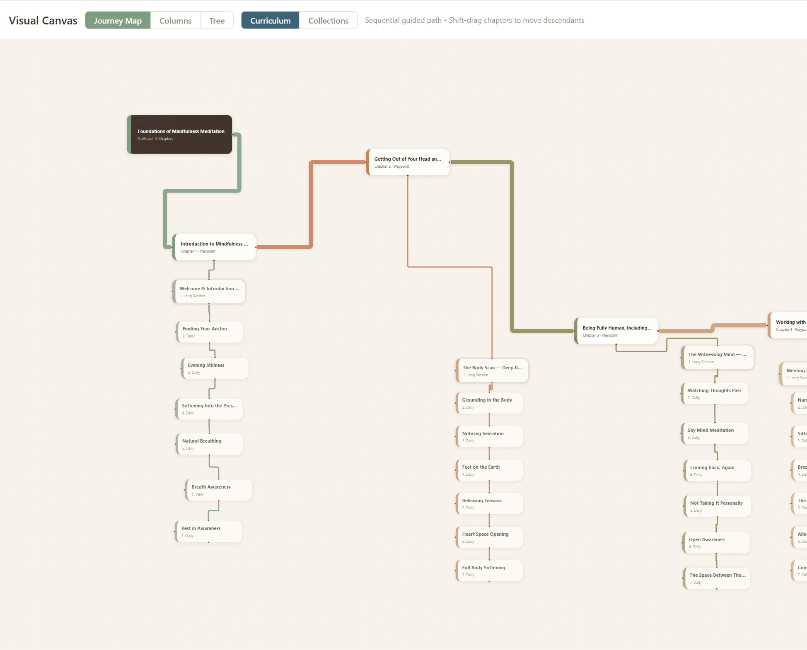Open the Not Taking It Personally card
Image resolution: width=807 pixels, height=650 pixels.
coord(717,506)
